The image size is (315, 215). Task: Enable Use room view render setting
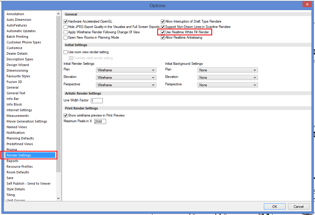66,52
